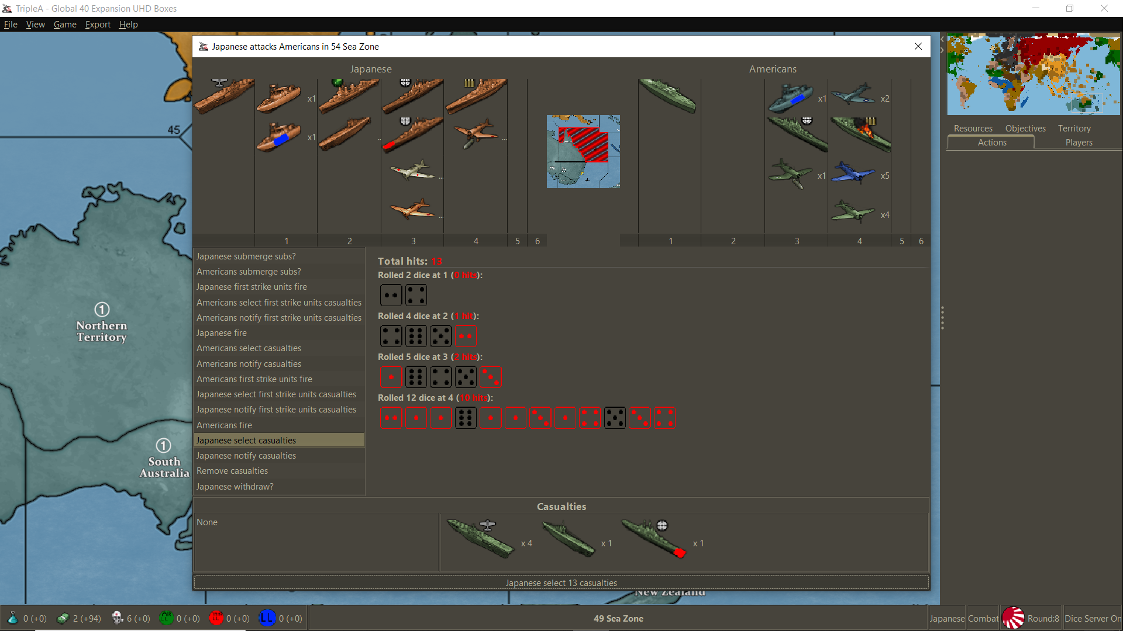Click the damaged battleship casualty icon
This screenshot has height=631, width=1123.
(x=653, y=539)
